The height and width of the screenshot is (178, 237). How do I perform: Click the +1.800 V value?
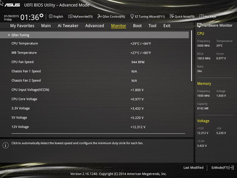(137, 90)
